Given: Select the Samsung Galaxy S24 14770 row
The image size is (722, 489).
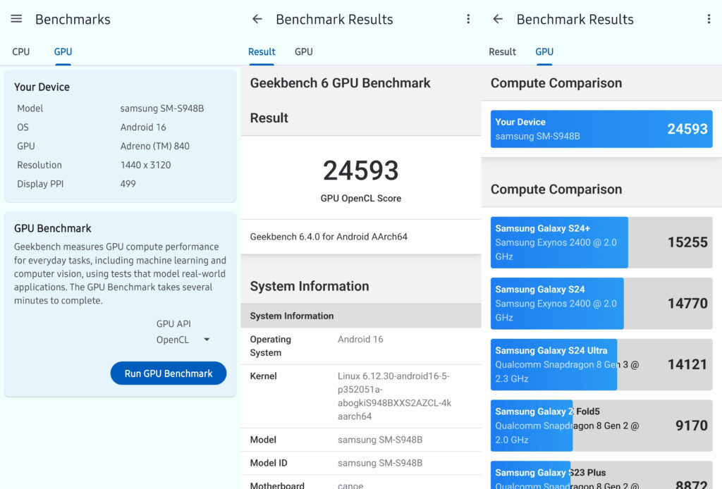Looking at the screenshot, I should [601, 303].
